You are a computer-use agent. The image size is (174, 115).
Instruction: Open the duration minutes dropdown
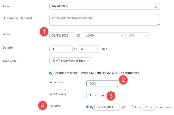89,49
